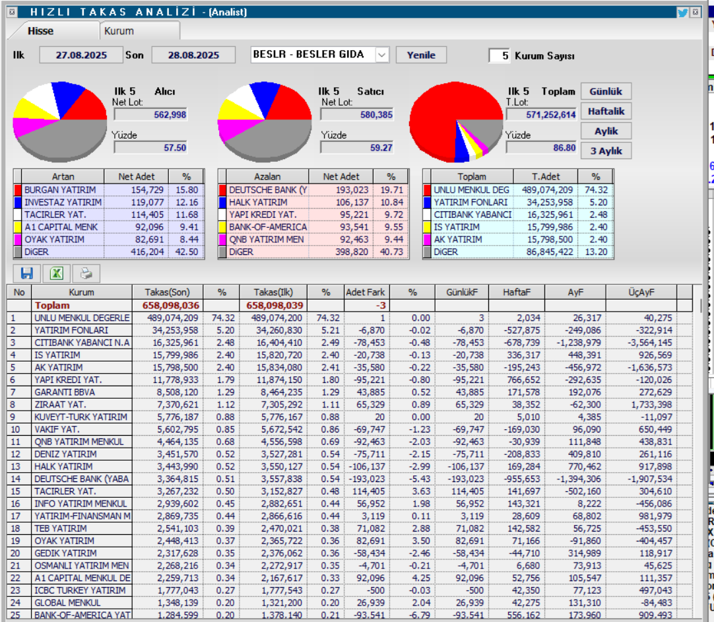The height and width of the screenshot is (622, 714).
Task: Switch to the Hisse tab
Action: point(40,31)
